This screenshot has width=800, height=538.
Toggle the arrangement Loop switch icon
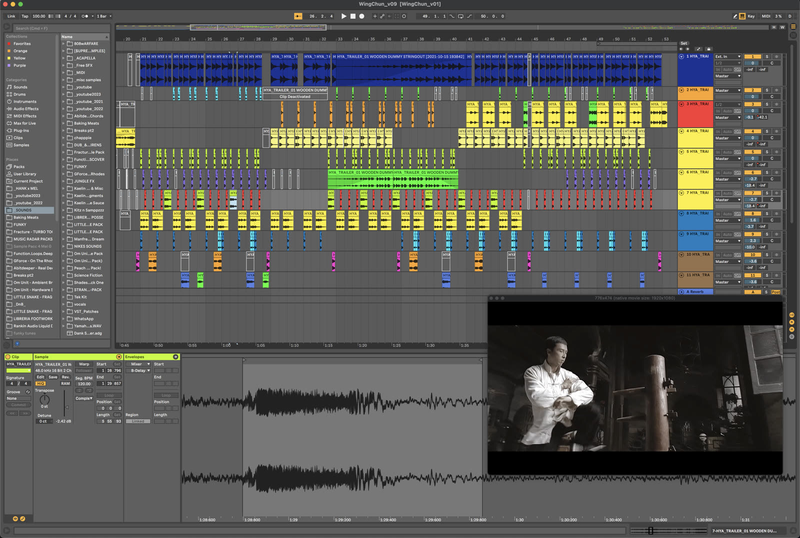(460, 16)
